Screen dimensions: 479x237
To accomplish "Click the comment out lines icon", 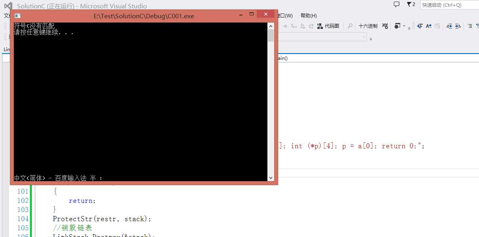I will pos(470,26).
